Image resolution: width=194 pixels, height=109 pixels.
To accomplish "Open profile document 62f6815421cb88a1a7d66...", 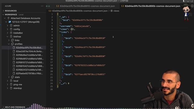I will tap(30, 66).
